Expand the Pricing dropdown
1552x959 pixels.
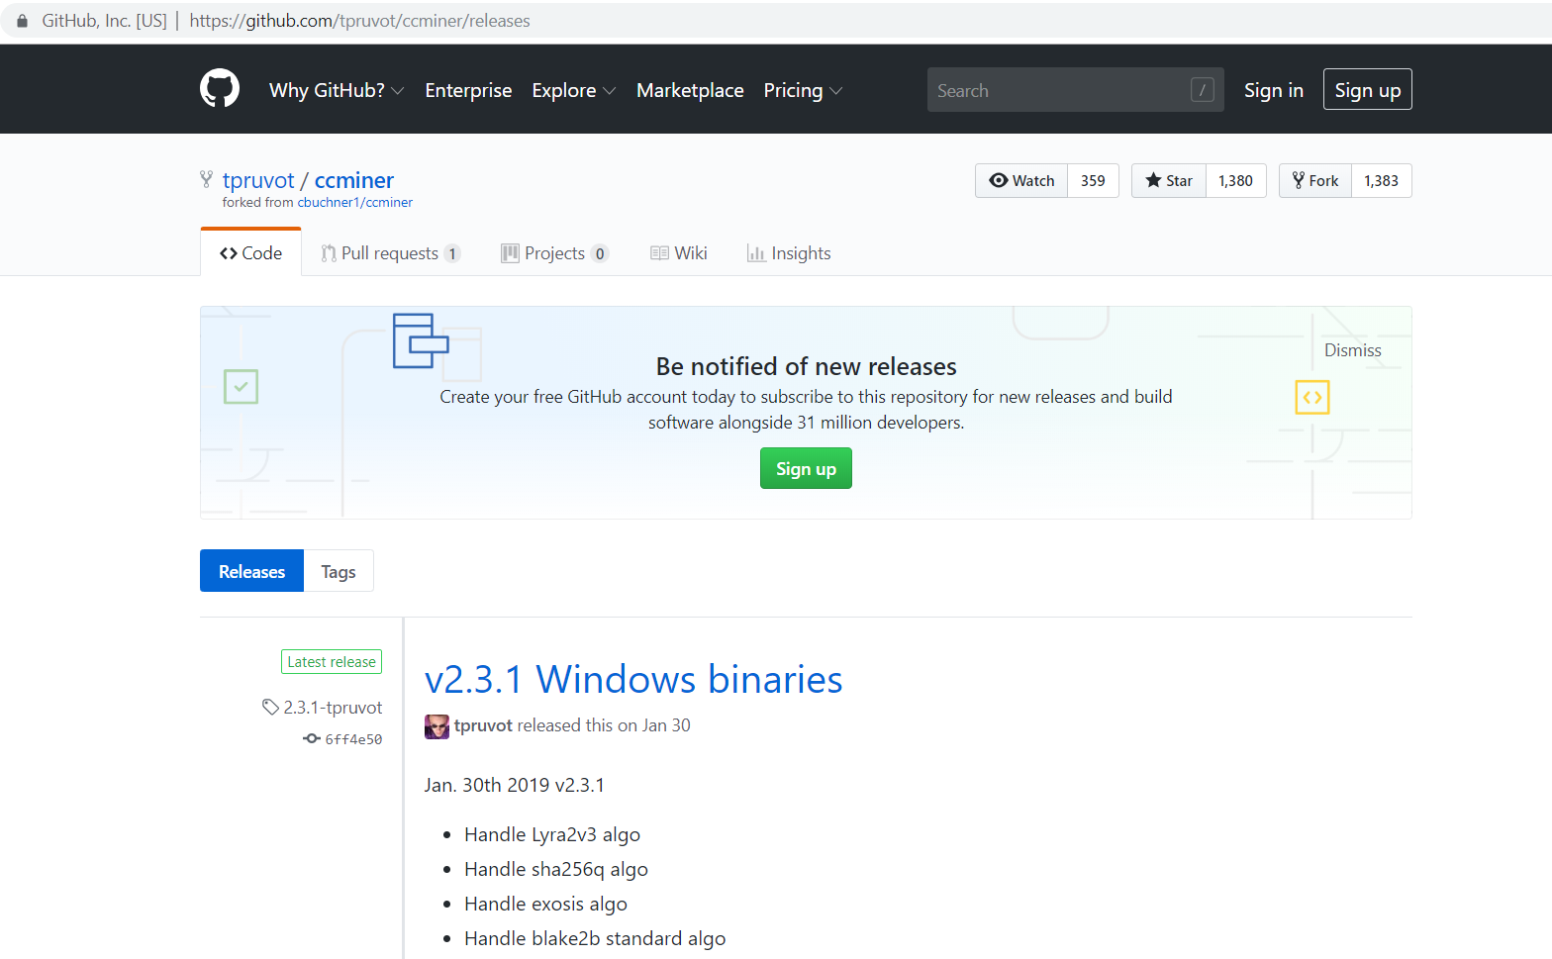tap(803, 90)
